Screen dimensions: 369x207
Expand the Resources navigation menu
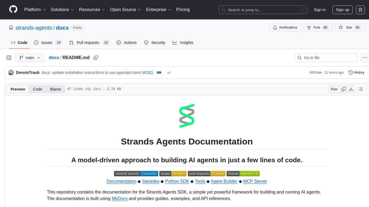[92, 9]
